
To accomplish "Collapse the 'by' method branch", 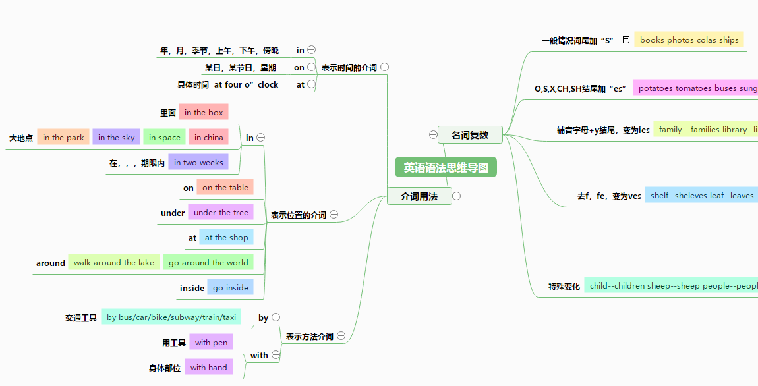I will pos(276,317).
